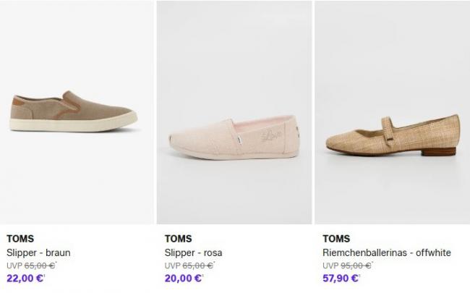Select 'Riemchenballerinas - offwhite' product title
This screenshot has height=293, width=470.
[x=387, y=252]
